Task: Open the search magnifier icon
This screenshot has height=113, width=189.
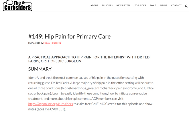Action: coord(186,6)
